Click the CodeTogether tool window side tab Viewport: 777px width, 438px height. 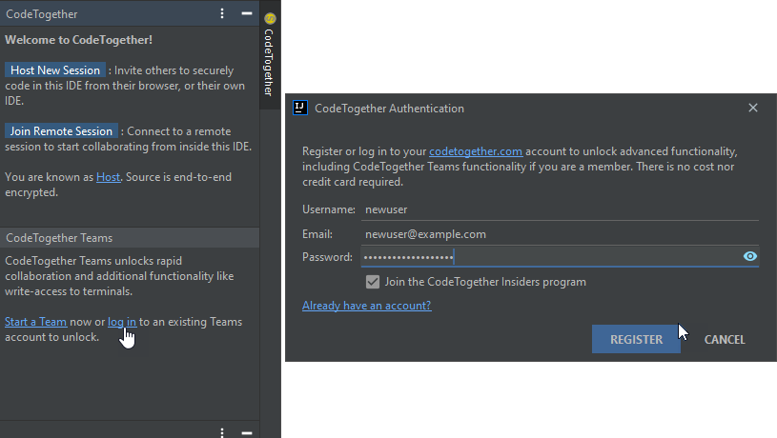[270, 55]
